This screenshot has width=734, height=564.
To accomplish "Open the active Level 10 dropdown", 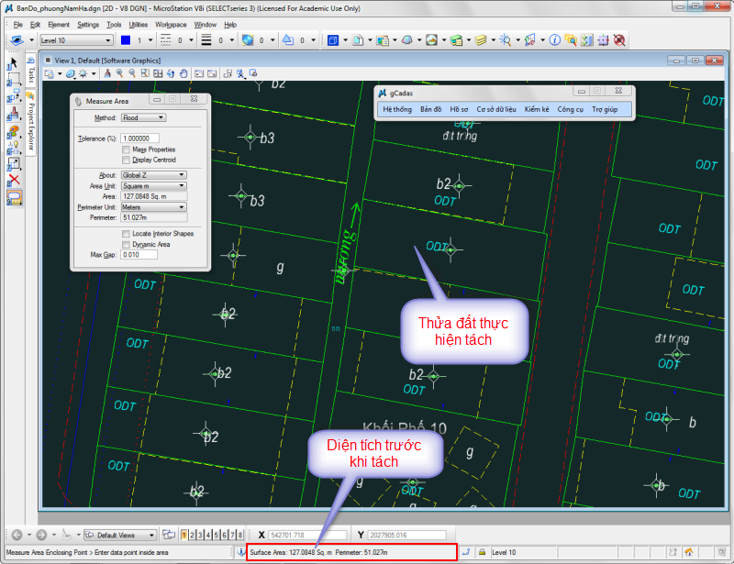I will coord(76,40).
